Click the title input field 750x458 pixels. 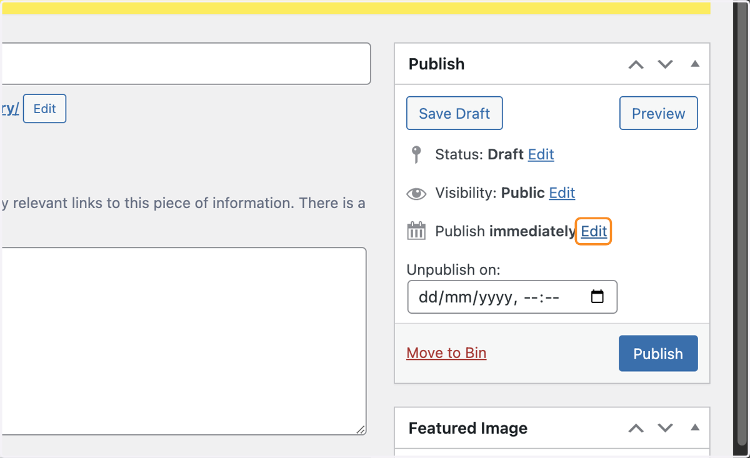186,64
